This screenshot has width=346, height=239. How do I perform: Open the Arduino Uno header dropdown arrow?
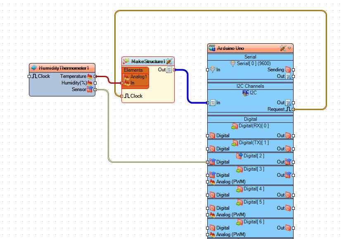coord(289,48)
